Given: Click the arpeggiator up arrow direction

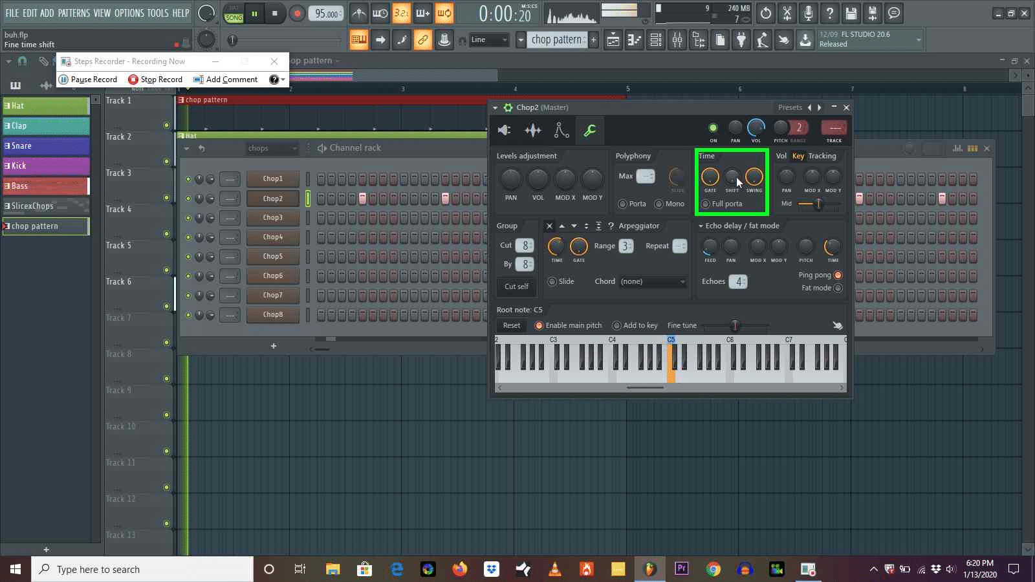Looking at the screenshot, I should tap(561, 226).
